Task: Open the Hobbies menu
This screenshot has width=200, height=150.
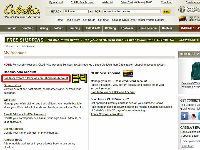Action: point(167,28)
